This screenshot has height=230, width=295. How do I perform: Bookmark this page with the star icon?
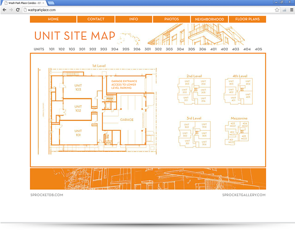click(x=277, y=10)
